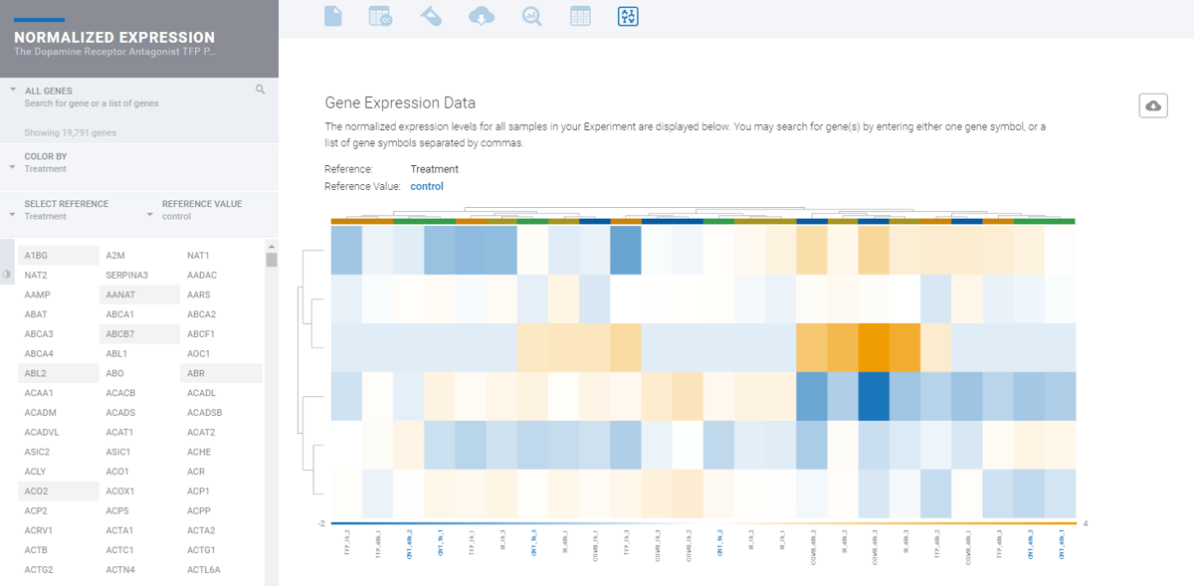Click the darkest orange heatmap cell
1194x586 pixels.
pos(875,347)
